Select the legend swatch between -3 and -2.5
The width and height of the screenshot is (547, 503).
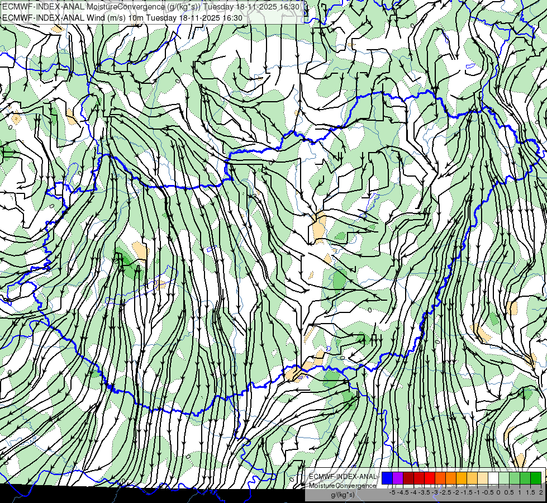[x=440, y=478]
